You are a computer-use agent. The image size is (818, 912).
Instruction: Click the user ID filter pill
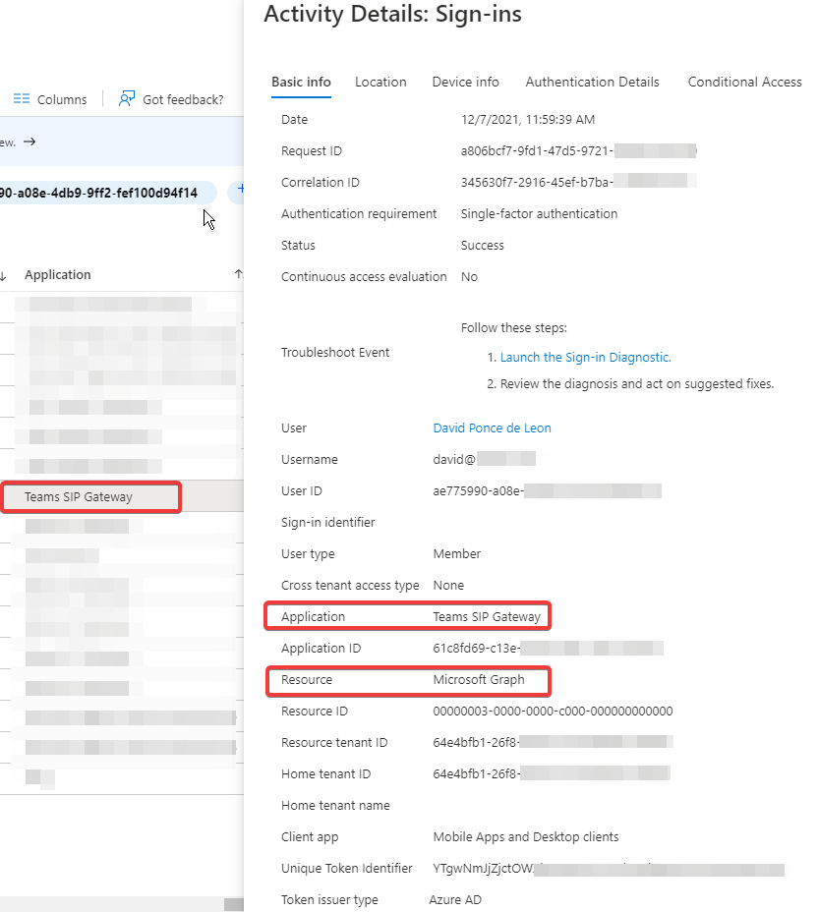[108, 192]
